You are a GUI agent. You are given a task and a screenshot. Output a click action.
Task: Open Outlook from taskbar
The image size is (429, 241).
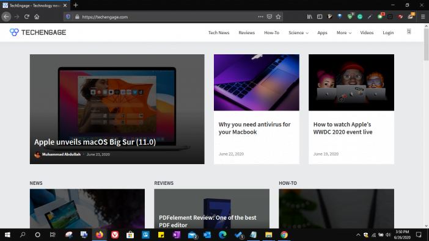point(207,235)
